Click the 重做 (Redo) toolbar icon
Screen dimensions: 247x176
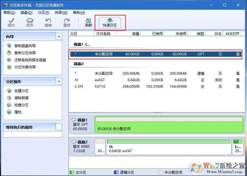67,22
